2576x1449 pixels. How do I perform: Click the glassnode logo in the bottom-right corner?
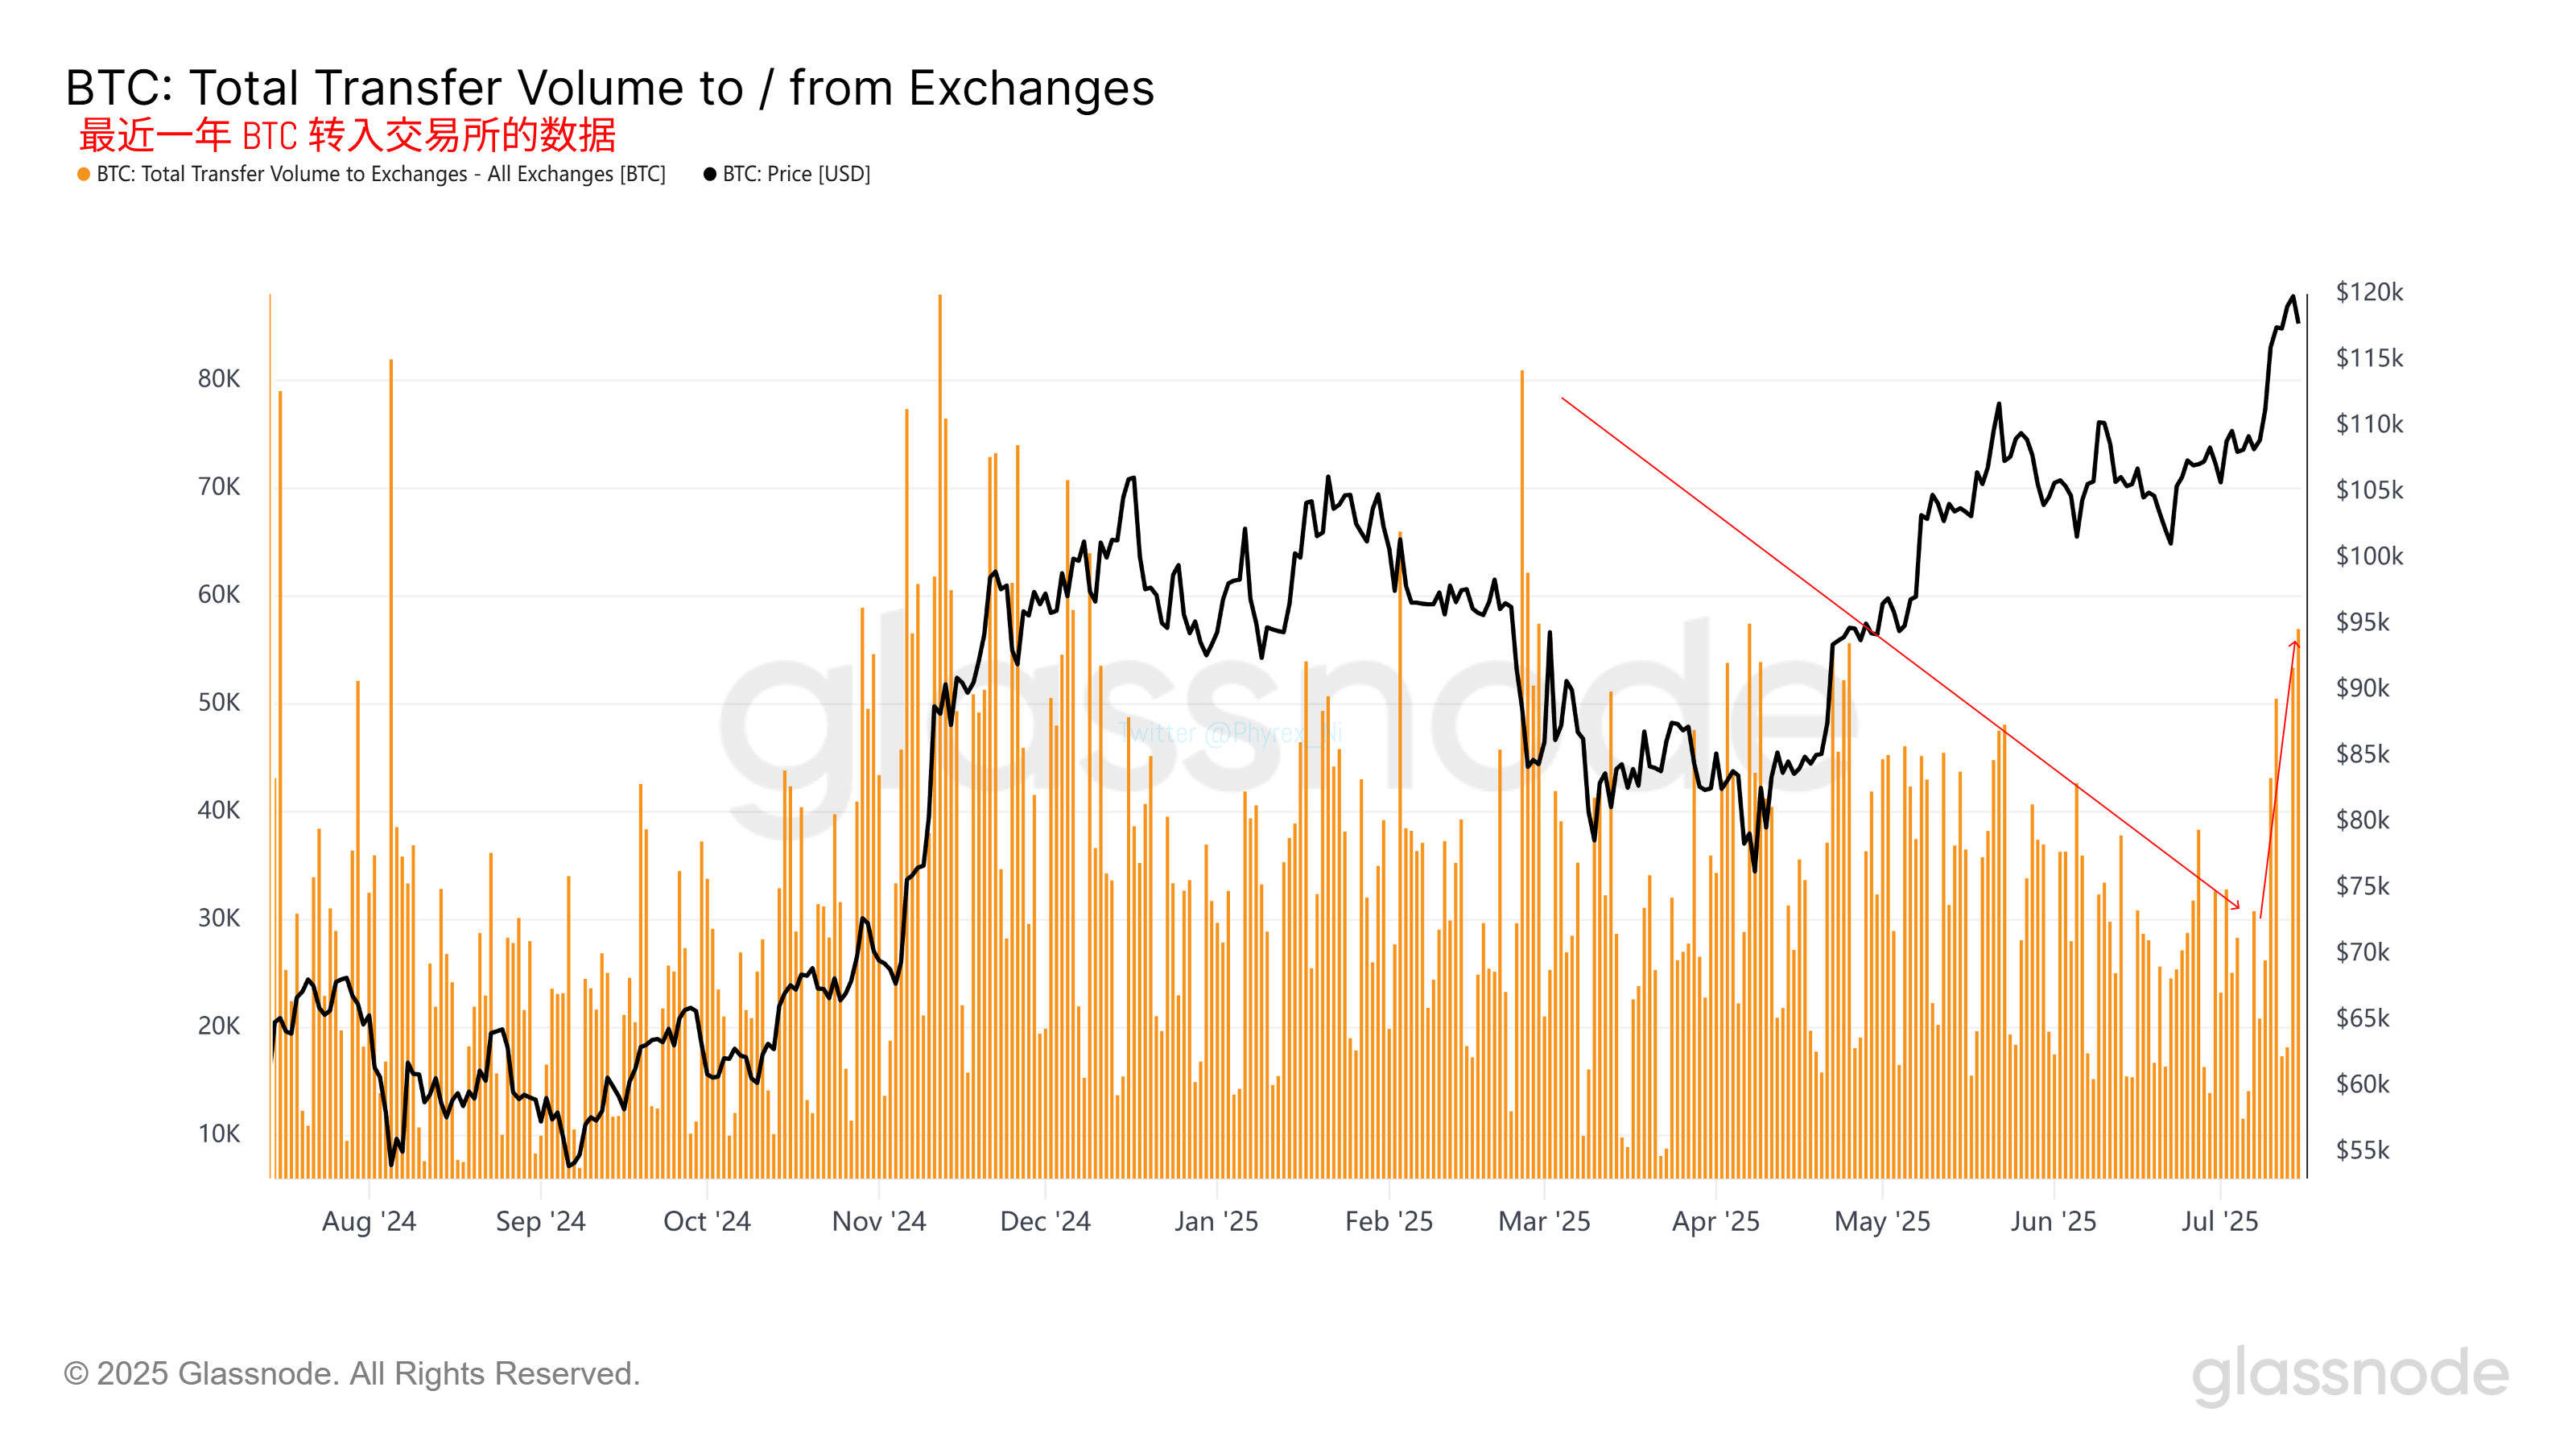pos(2350,1374)
